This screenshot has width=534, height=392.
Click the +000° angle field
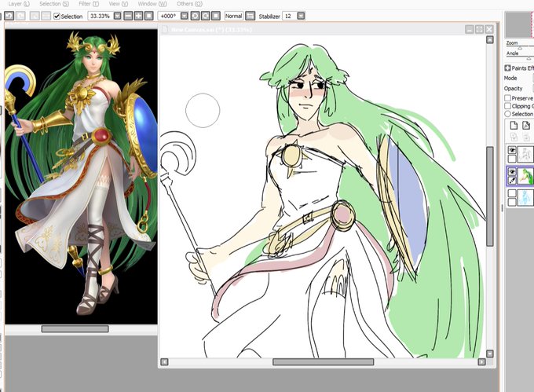169,16
